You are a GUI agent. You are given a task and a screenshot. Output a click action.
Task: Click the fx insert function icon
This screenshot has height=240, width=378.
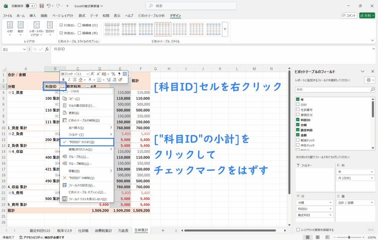pyautogui.click(x=47, y=49)
